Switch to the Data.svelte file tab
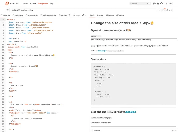 click(18, 15)
